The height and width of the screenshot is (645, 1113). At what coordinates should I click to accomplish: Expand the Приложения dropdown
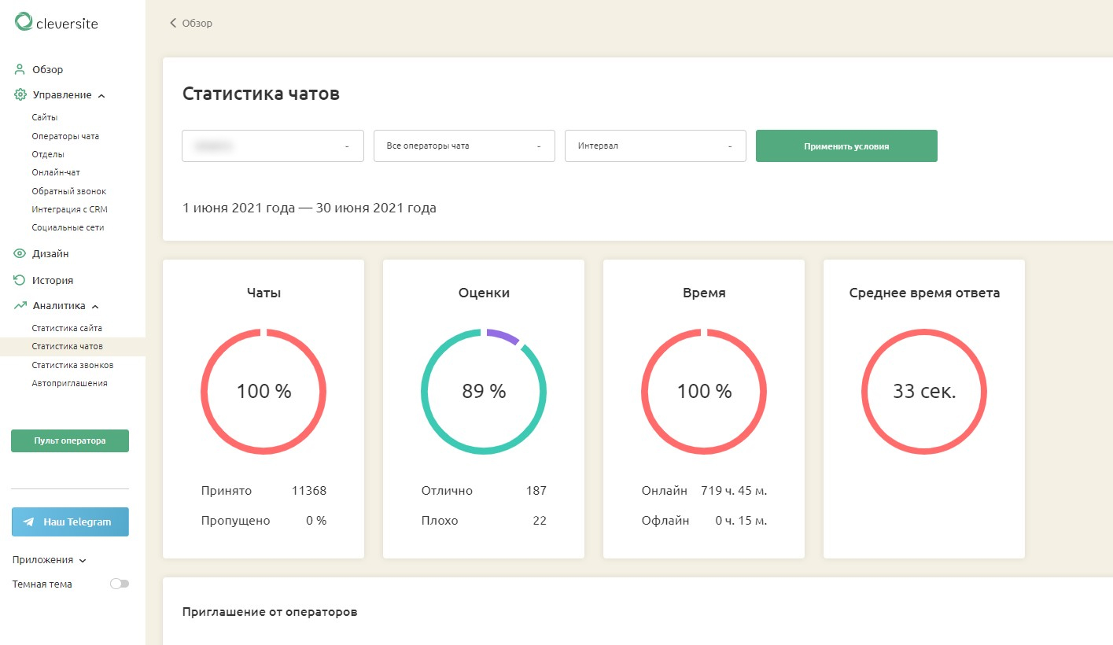click(83, 561)
